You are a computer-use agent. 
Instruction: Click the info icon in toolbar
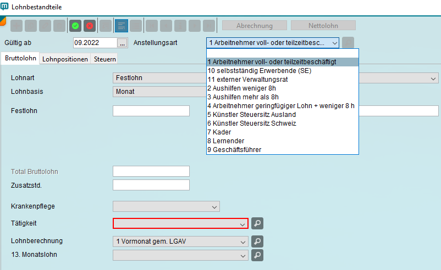180,26
